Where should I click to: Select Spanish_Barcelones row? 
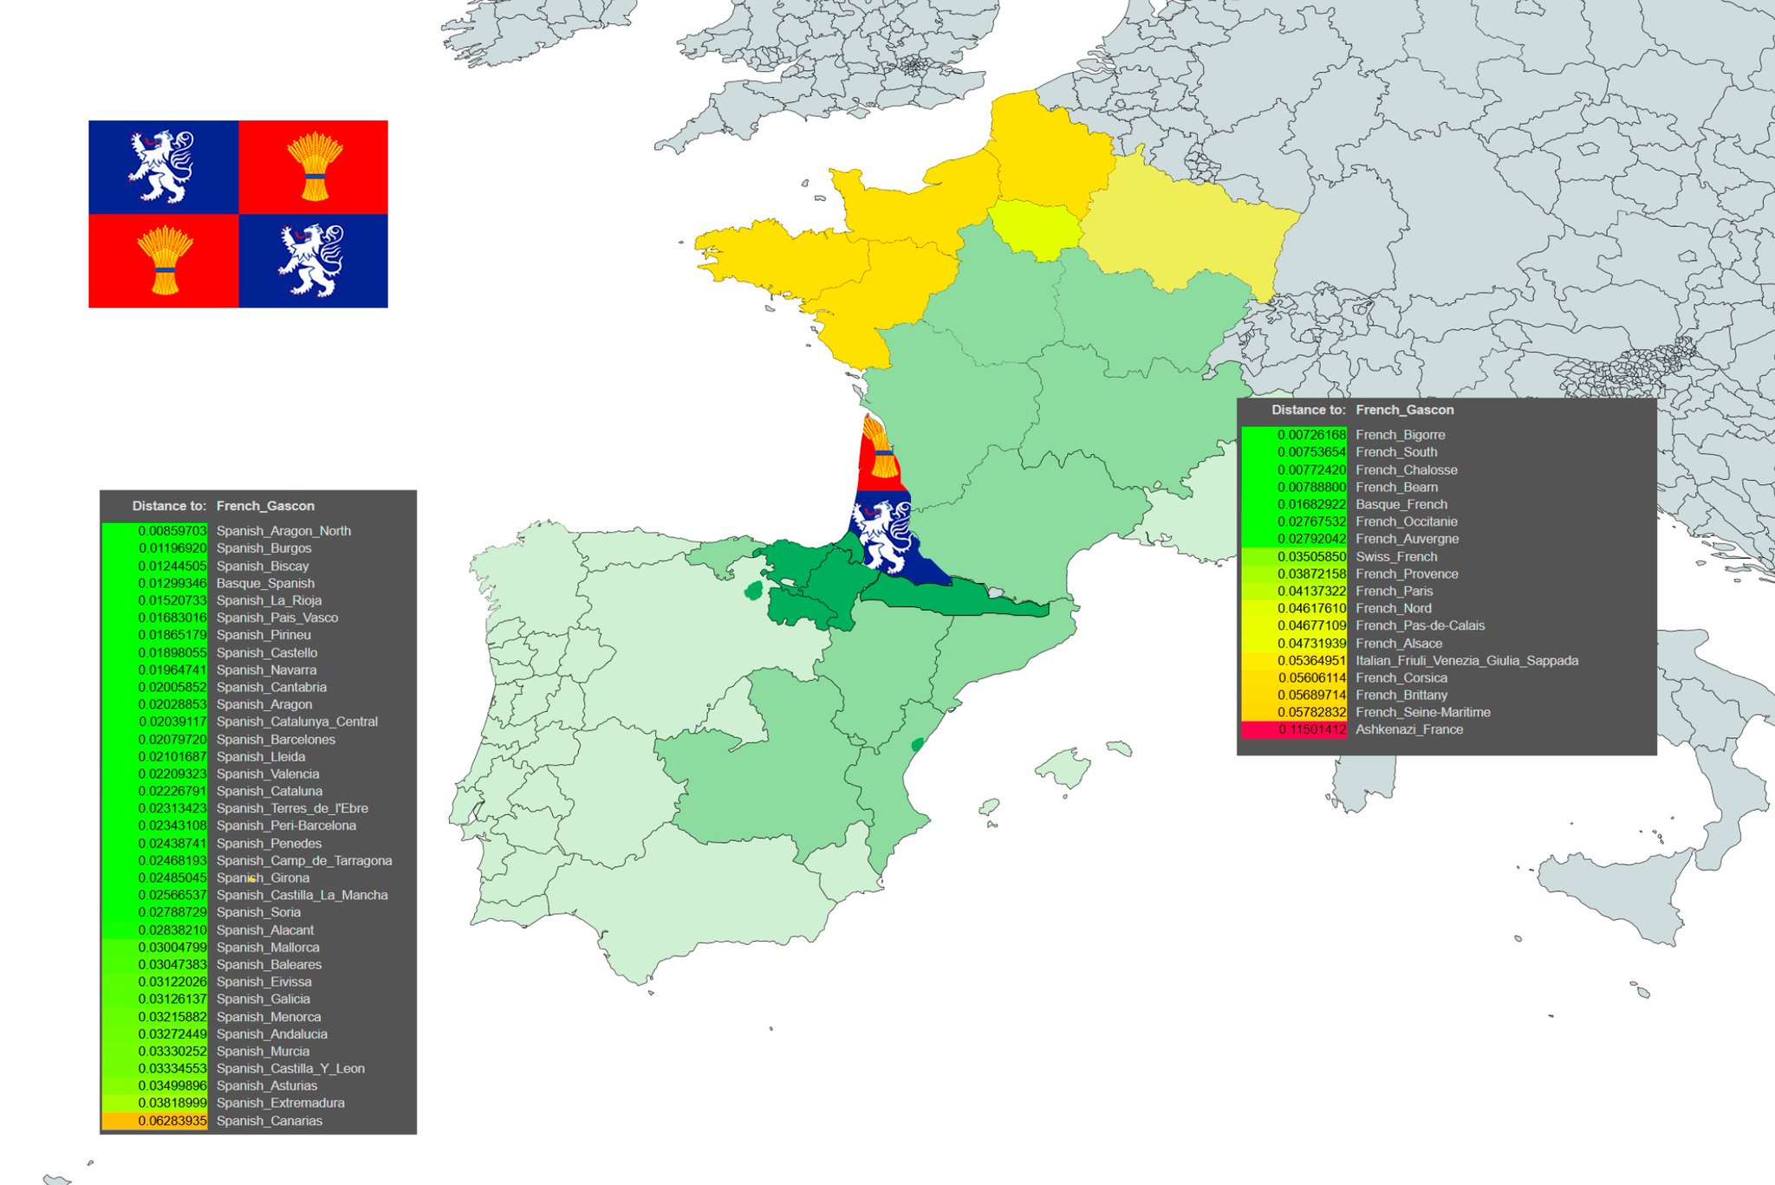point(258,739)
